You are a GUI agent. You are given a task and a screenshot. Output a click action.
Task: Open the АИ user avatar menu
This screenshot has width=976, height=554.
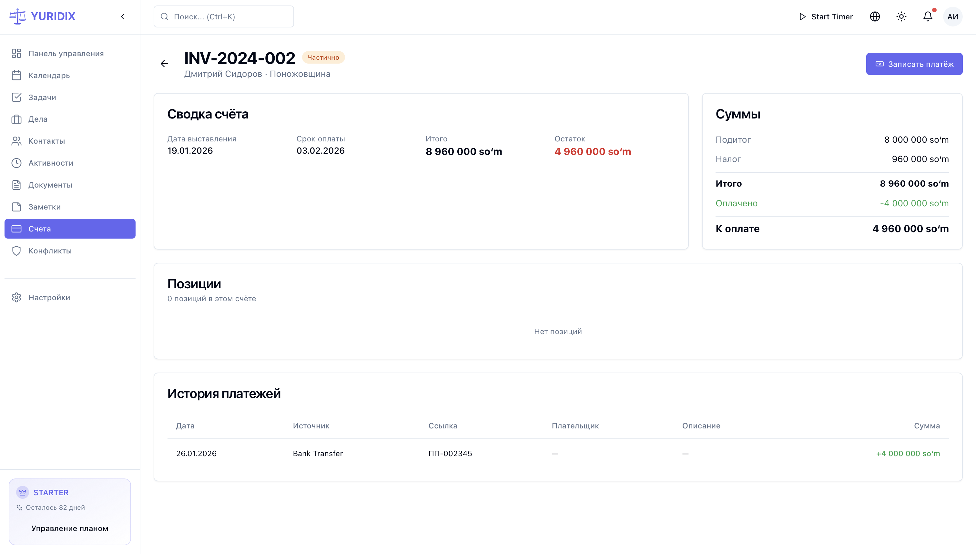(x=952, y=17)
